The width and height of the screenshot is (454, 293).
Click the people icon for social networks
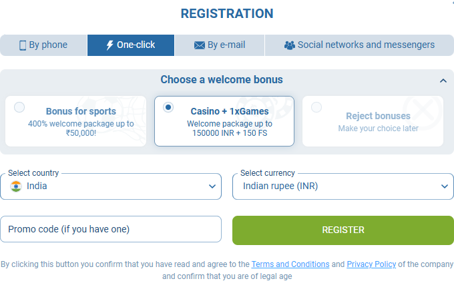(289, 45)
